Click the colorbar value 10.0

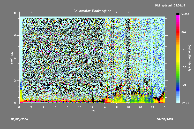[184, 67]
